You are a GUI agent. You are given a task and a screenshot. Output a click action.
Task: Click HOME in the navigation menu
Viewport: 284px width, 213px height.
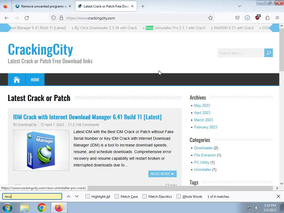point(35,80)
